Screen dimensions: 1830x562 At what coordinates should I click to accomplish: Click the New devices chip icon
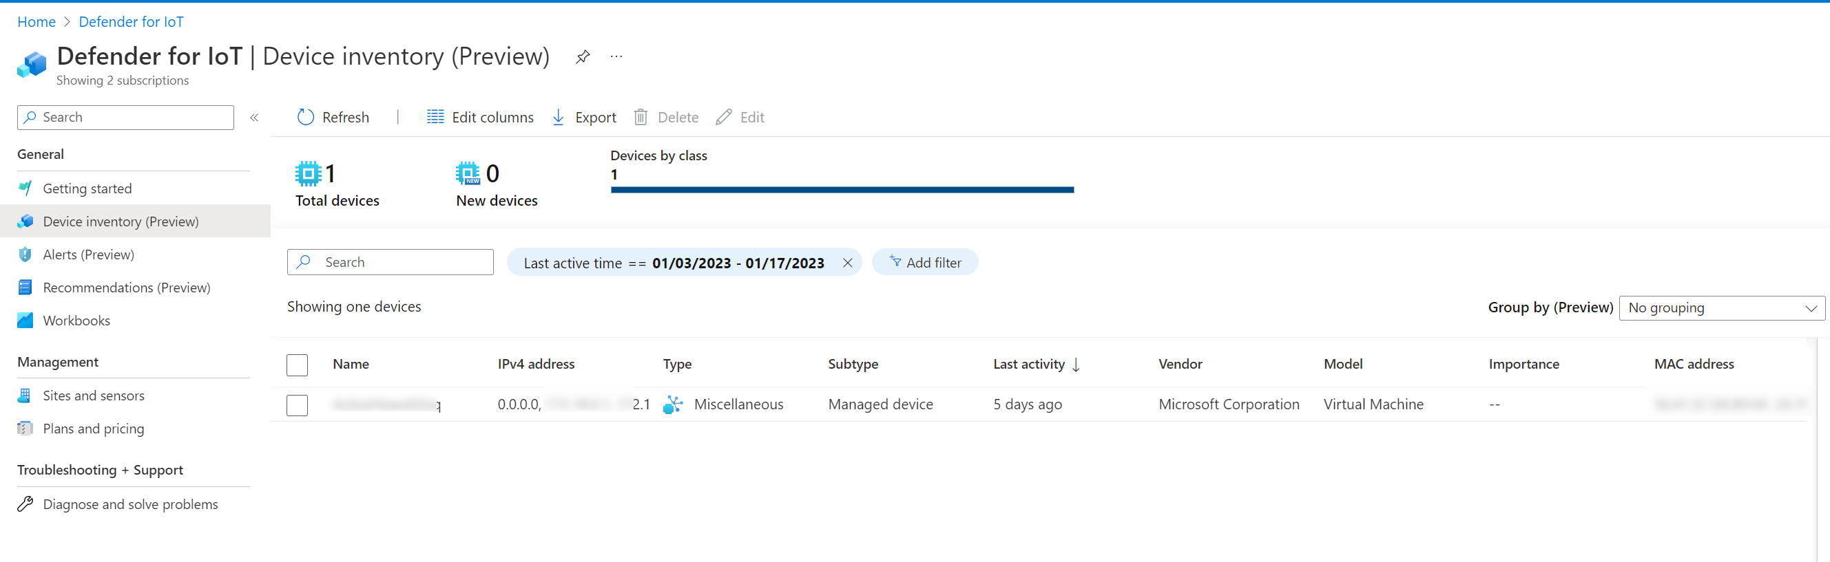coord(468,174)
